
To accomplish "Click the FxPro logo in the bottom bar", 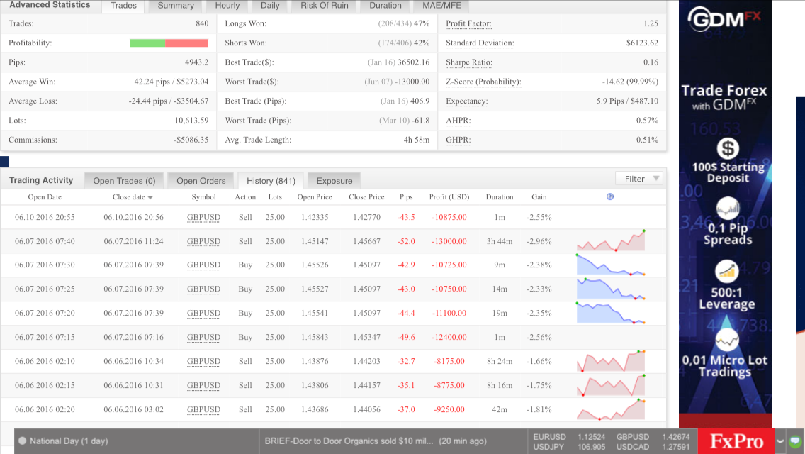I will click(736, 441).
